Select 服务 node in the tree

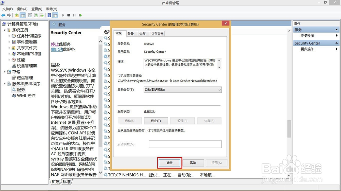pyautogui.click(x=18, y=89)
